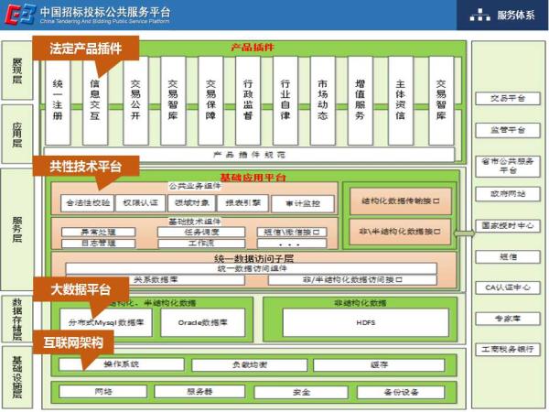Click the 服务体系 hierarchy icon
The image size is (549, 412).
point(479,16)
